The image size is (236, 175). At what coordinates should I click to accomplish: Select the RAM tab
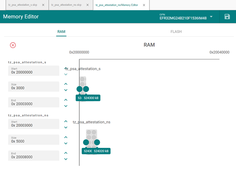(x=61, y=31)
